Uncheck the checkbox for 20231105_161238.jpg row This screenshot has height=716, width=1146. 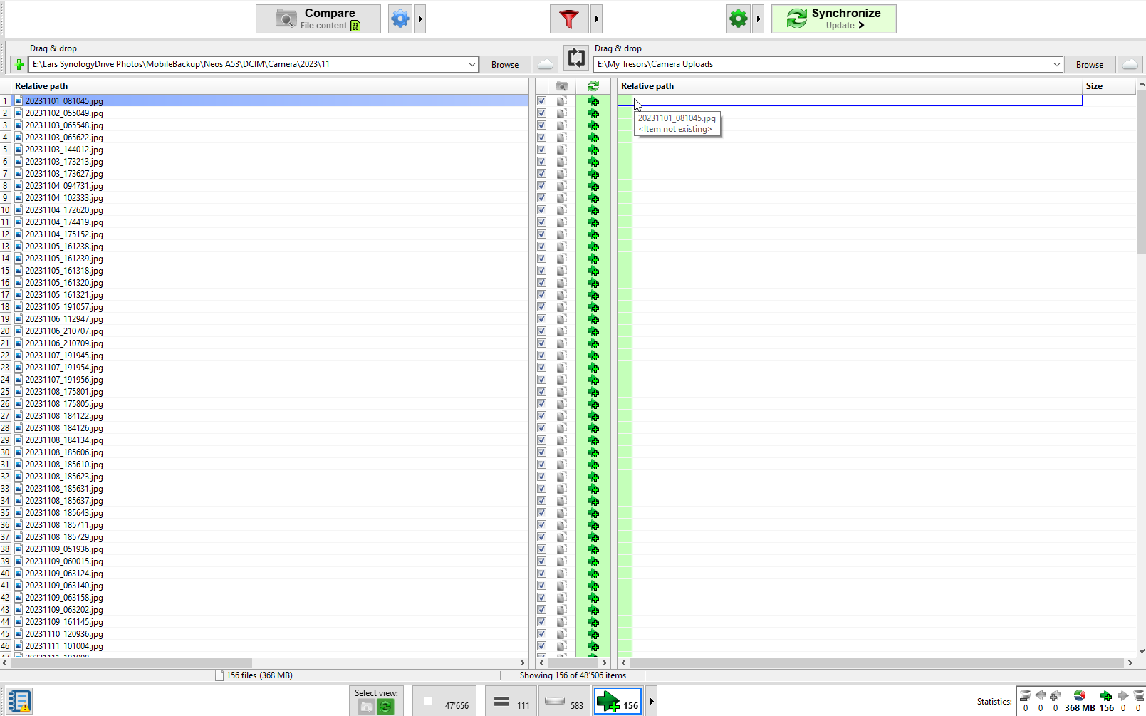(x=542, y=247)
